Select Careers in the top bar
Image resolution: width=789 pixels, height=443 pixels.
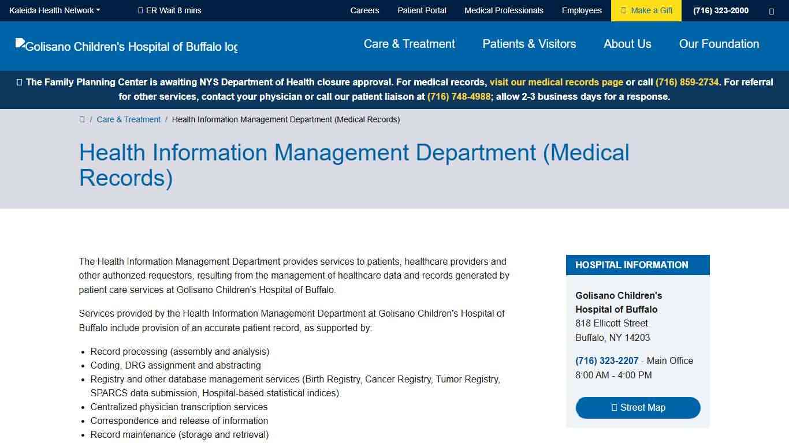(x=364, y=10)
